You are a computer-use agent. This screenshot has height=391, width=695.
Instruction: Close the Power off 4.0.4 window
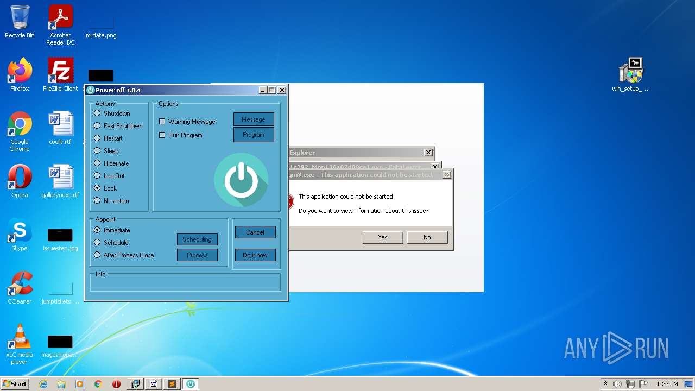coord(281,90)
